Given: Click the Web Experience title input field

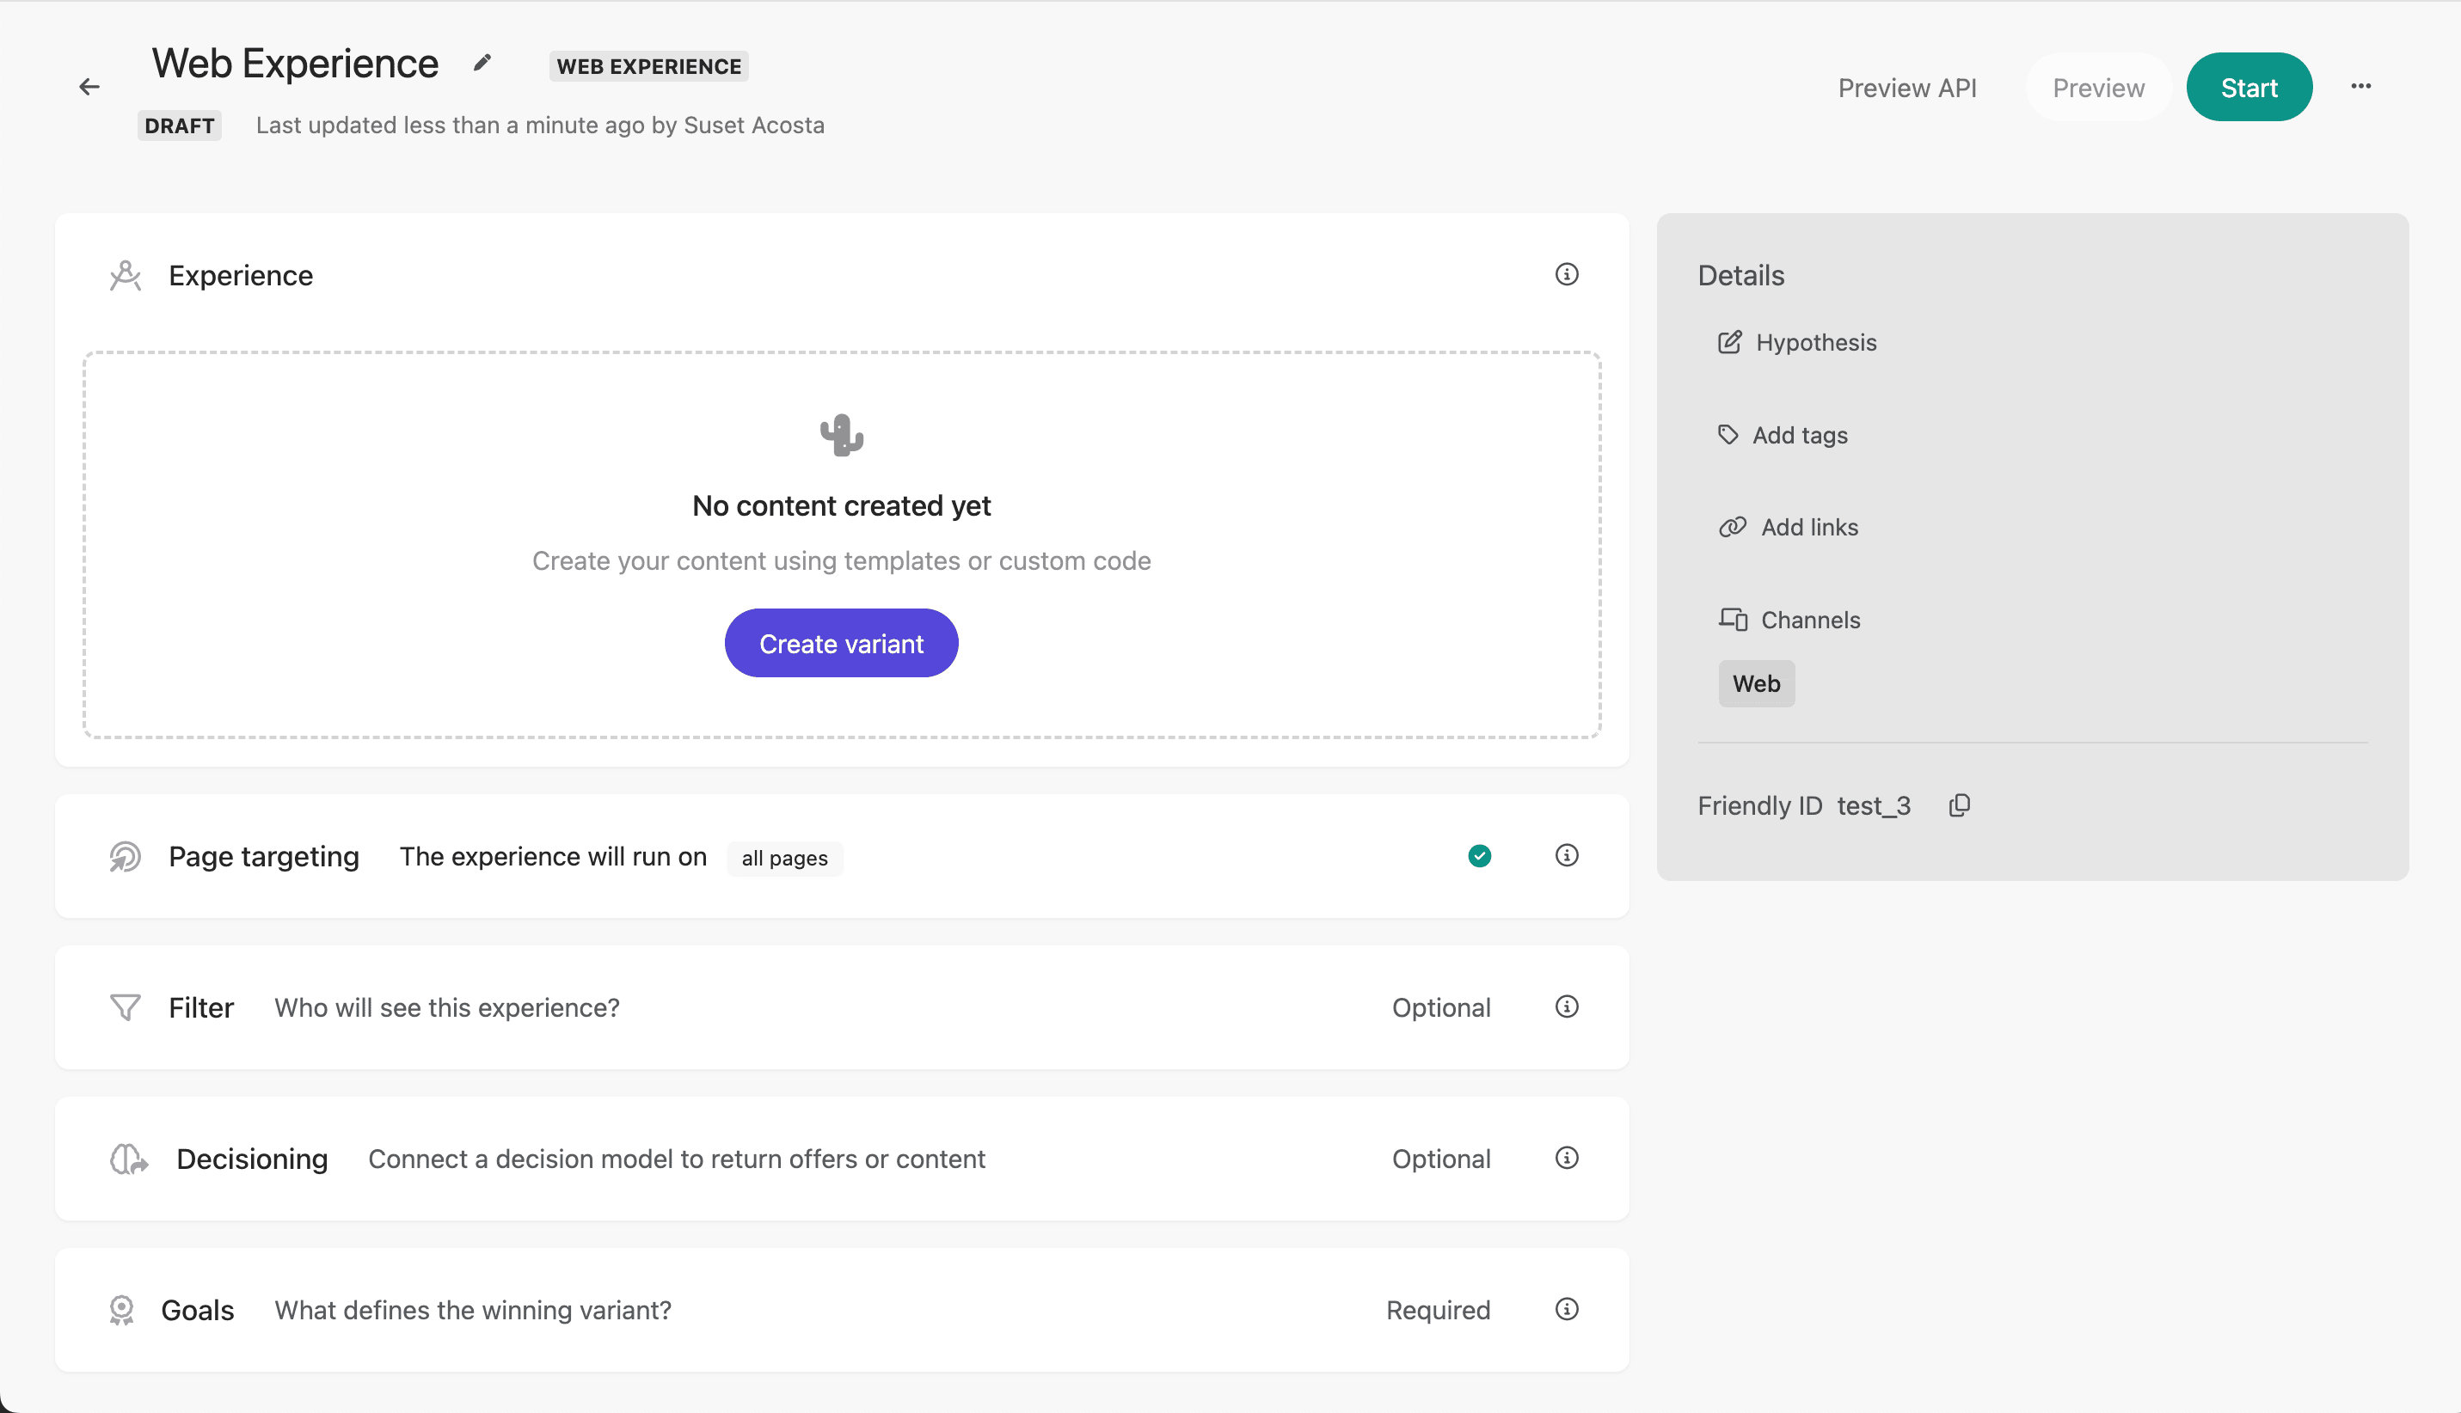Looking at the screenshot, I should click(x=296, y=64).
